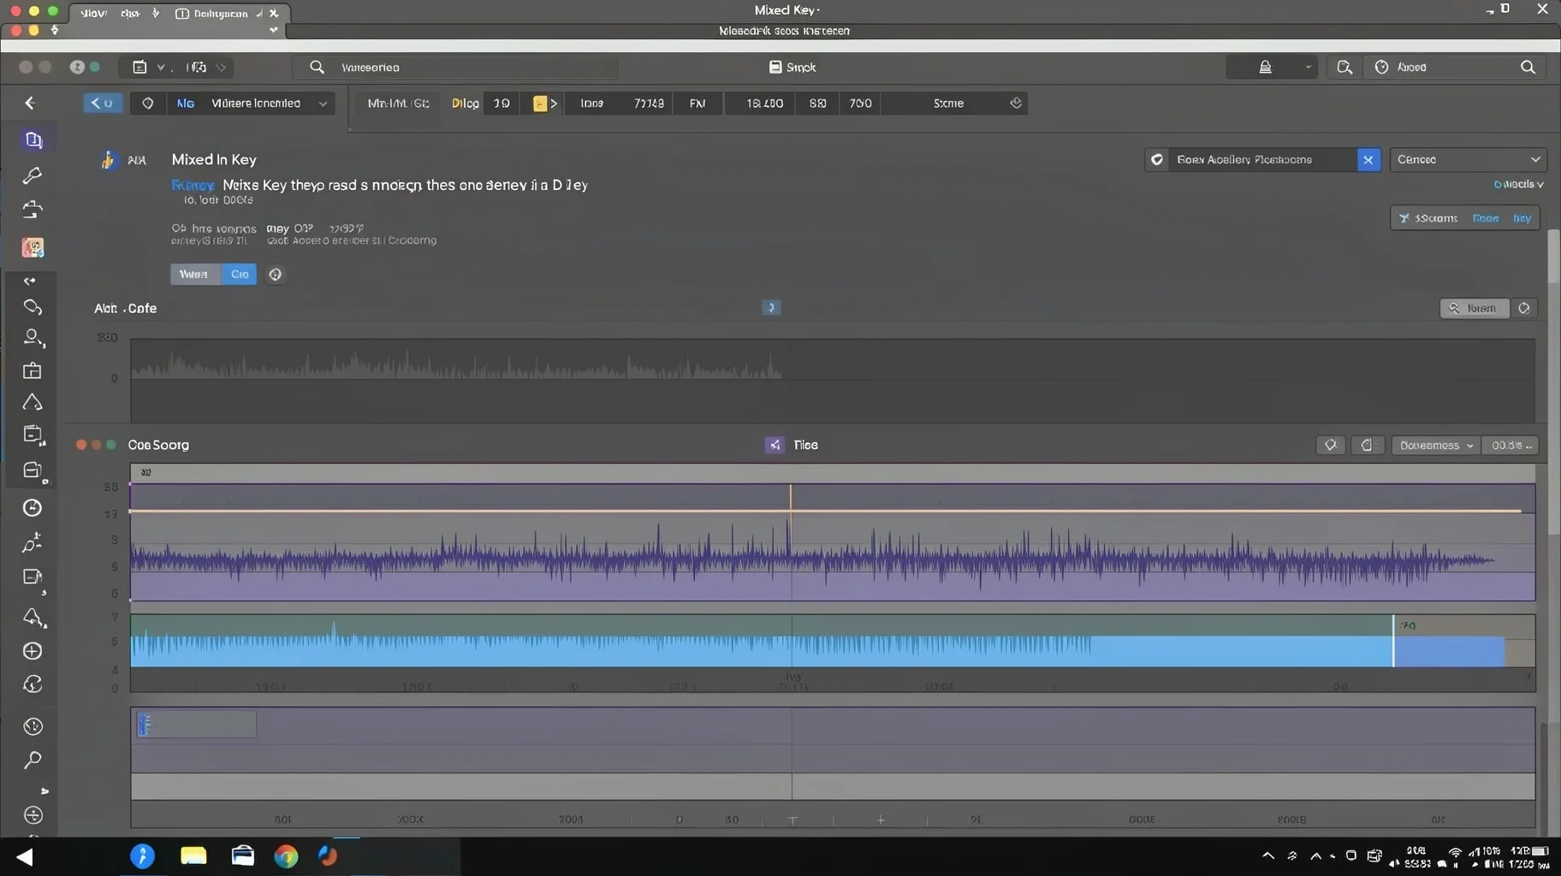
Task: Open Safari-like blue icon in taskbar
Action: pyautogui.click(x=142, y=855)
